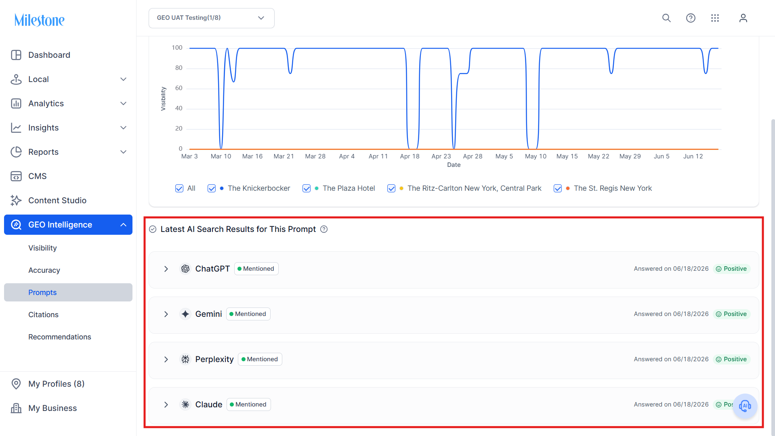Open search with the magnifier icon
The height and width of the screenshot is (436, 775).
click(666, 18)
